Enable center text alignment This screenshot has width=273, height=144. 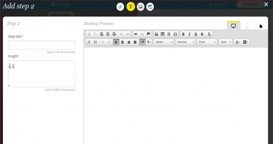coord(122,42)
